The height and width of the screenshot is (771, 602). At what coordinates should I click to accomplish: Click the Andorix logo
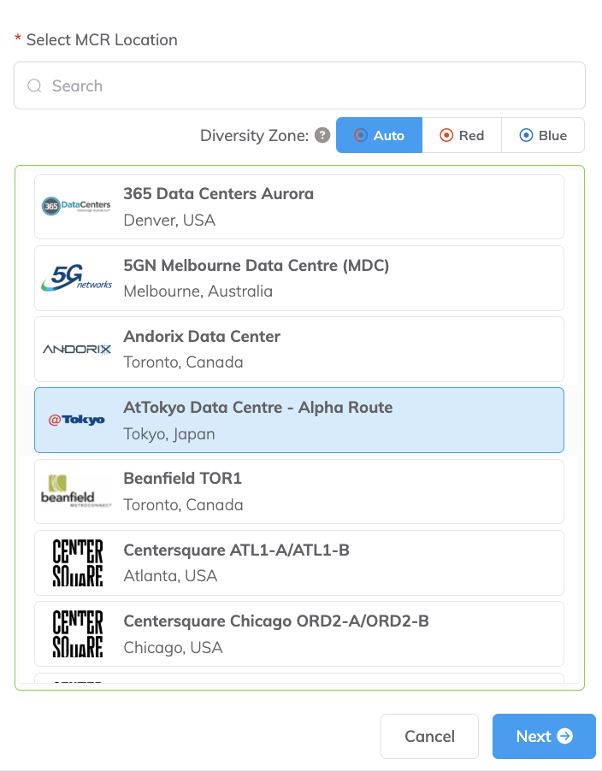(x=76, y=349)
